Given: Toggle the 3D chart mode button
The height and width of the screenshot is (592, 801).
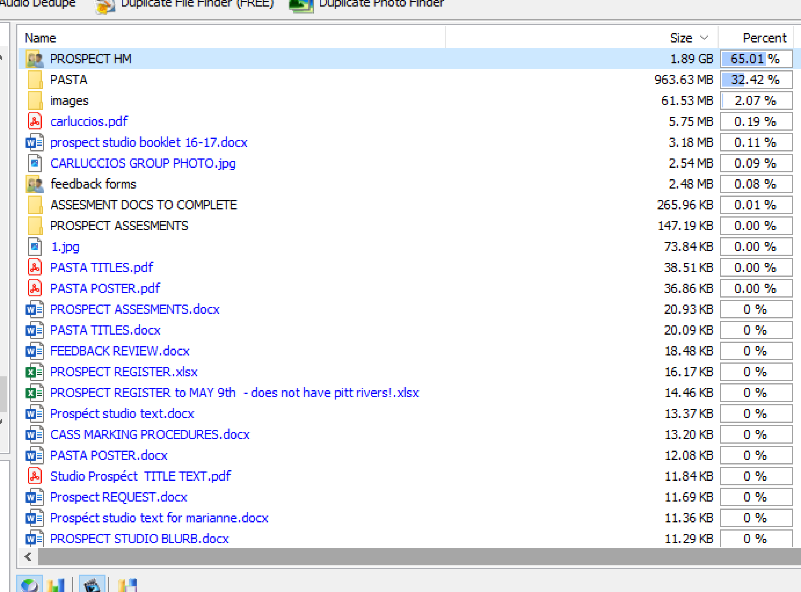Looking at the screenshot, I should (x=92, y=585).
